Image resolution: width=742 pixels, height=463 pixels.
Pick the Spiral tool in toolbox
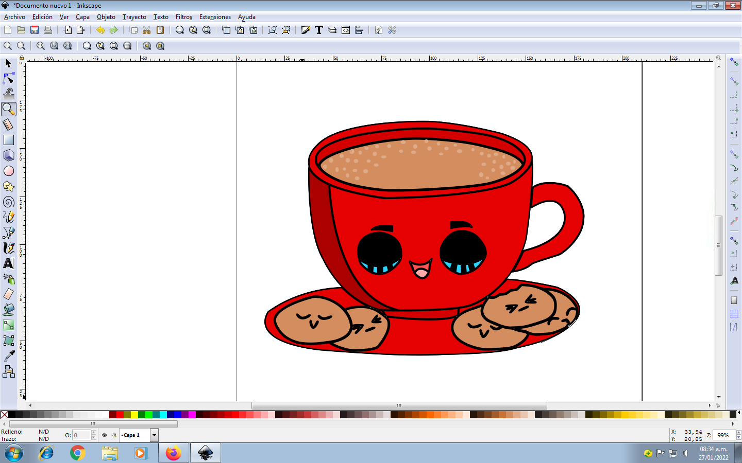(x=9, y=202)
